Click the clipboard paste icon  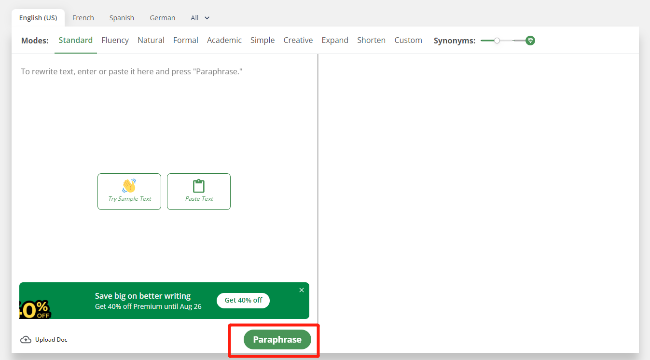click(199, 186)
